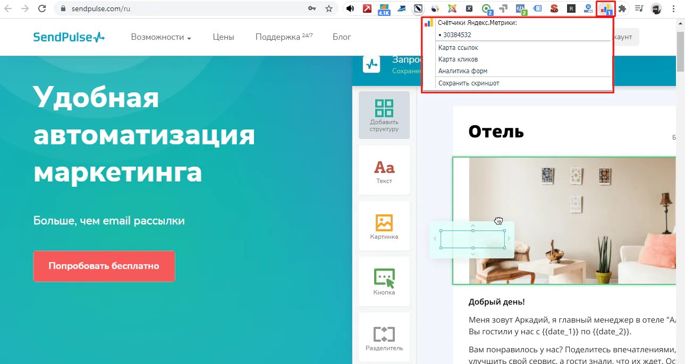Select Карта кликов in the popup
Viewport: 685px width, 364px height.
[458, 59]
